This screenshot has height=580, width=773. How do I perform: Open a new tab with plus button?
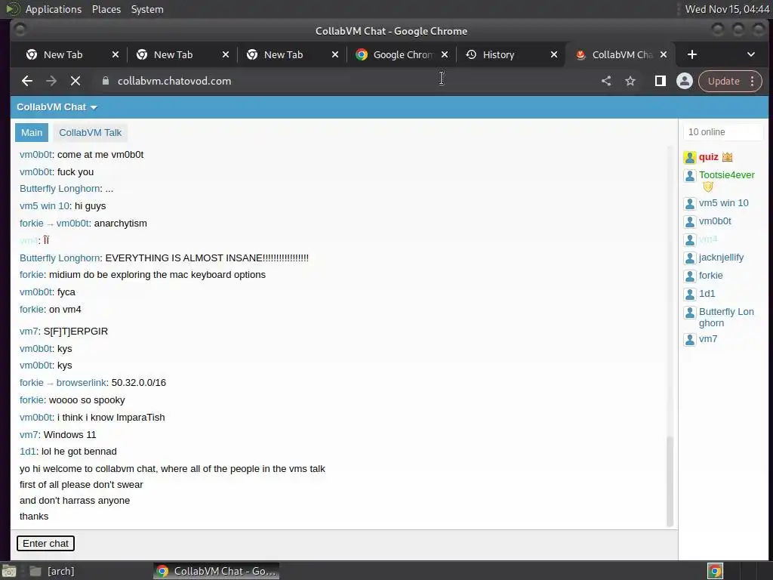tap(692, 54)
